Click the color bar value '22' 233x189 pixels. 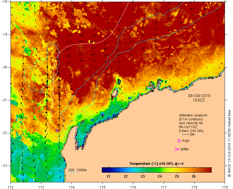click(126, 176)
